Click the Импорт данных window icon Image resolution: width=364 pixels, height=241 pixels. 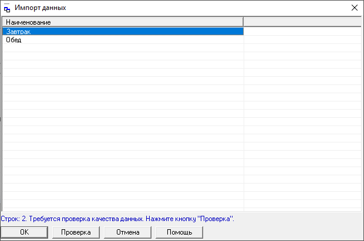(x=7, y=8)
